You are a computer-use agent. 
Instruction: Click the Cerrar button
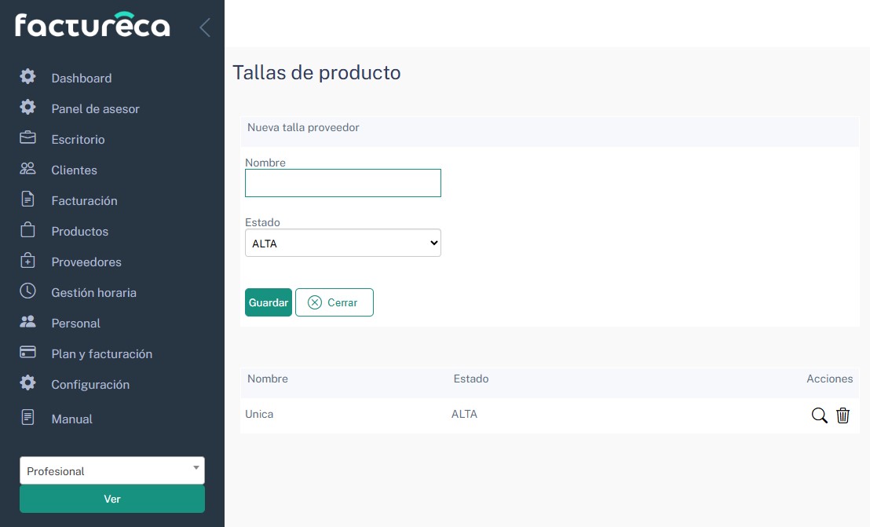pyautogui.click(x=334, y=302)
